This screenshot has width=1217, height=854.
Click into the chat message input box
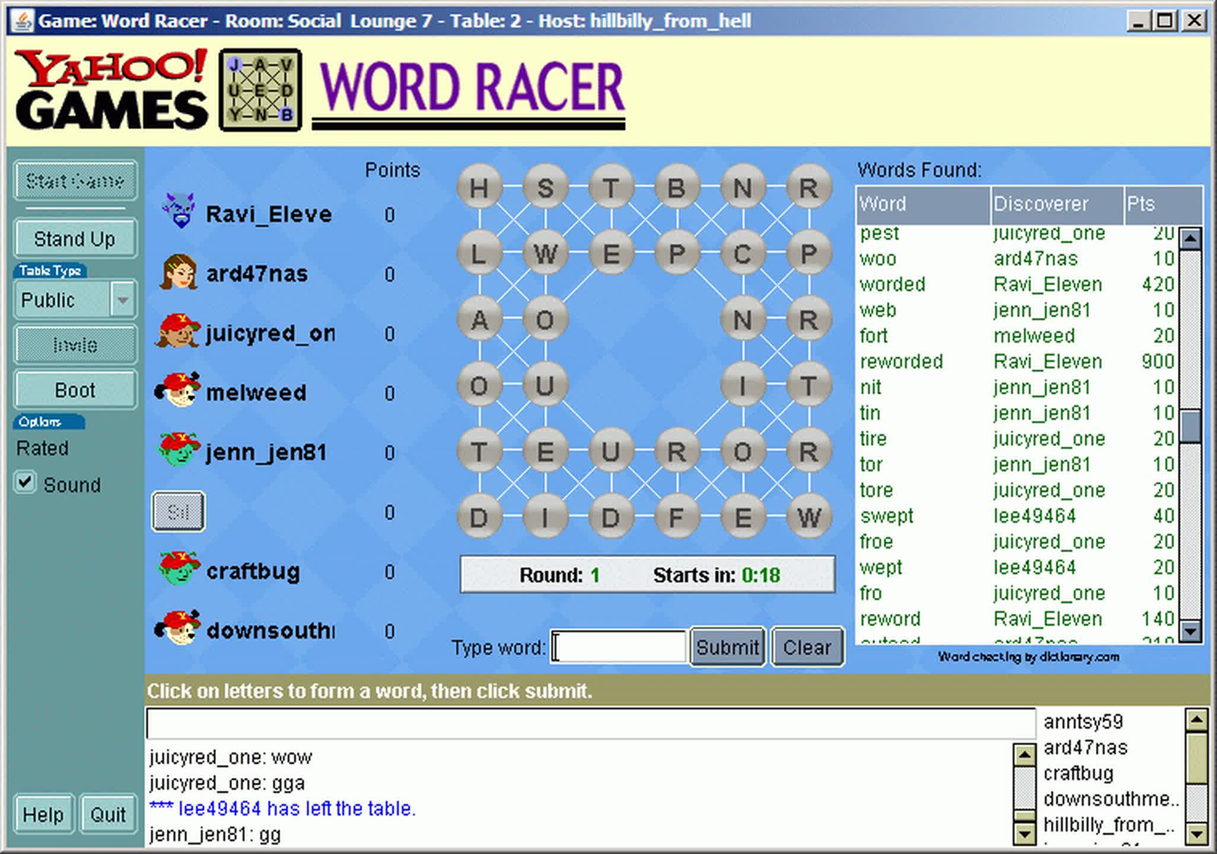coord(591,724)
